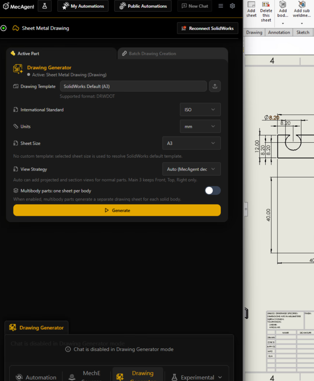314x381 pixels.
Task: Click SolidWorks Add body tool
Action: pyautogui.click(x=283, y=9)
